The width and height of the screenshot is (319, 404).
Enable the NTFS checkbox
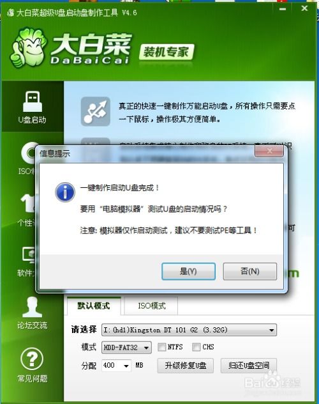click(161, 347)
